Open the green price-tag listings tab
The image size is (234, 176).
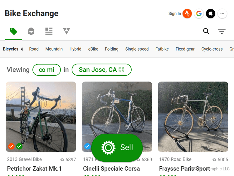point(13,31)
